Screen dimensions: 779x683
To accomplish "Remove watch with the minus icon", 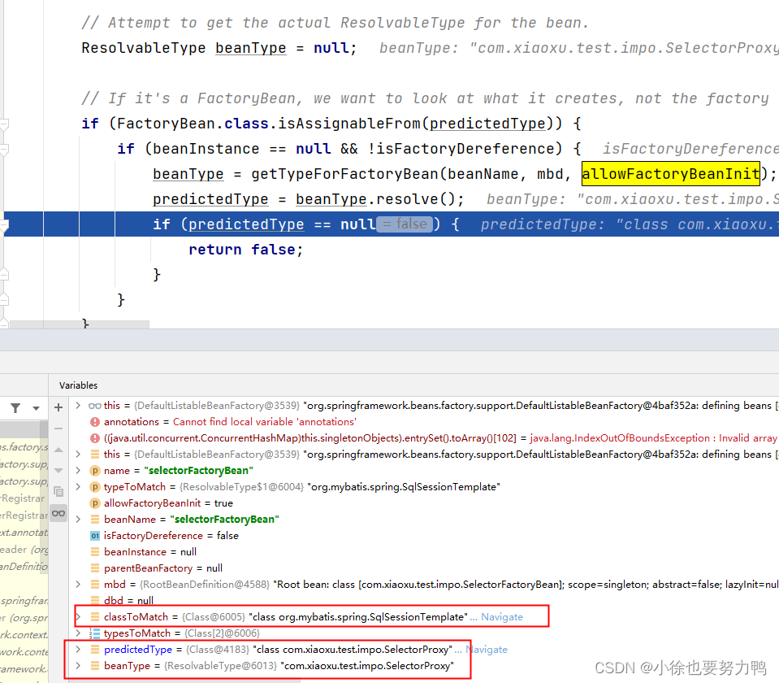I will tap(58, 429).
